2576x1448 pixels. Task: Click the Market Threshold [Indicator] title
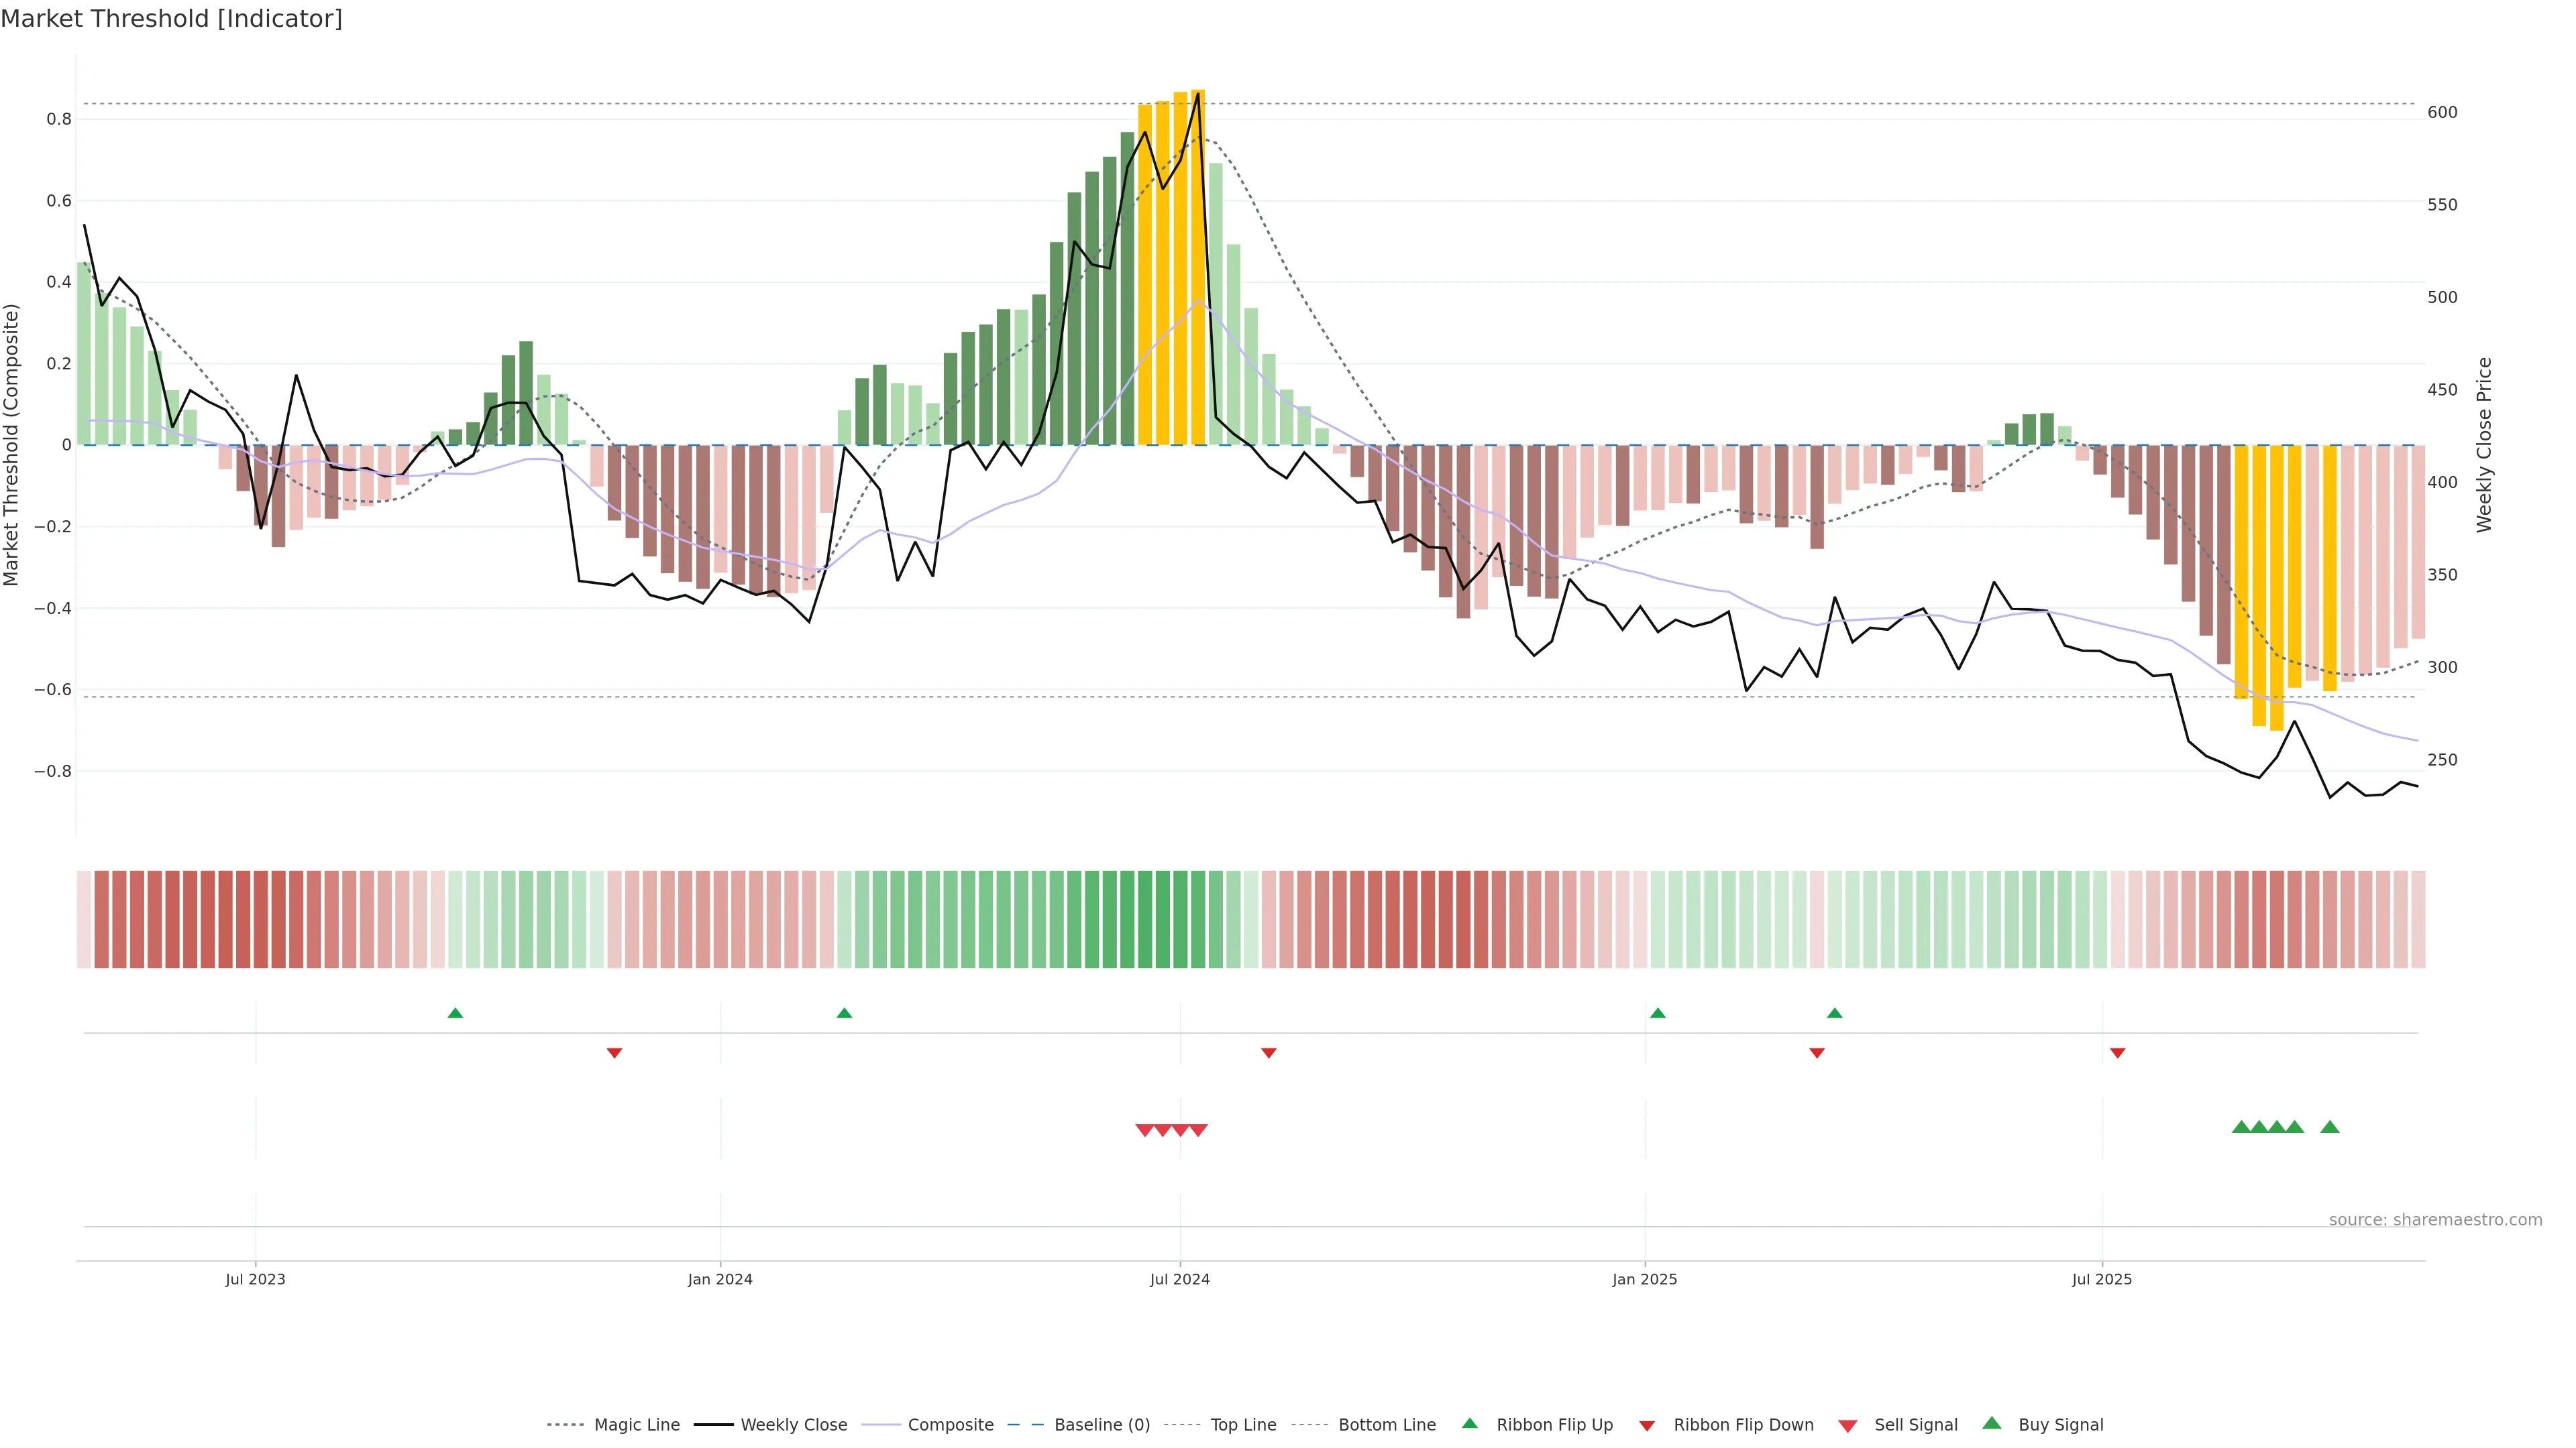click(171, 19)
